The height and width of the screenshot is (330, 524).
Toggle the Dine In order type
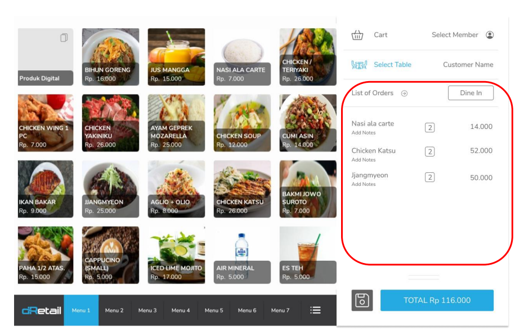coord(471,93)
